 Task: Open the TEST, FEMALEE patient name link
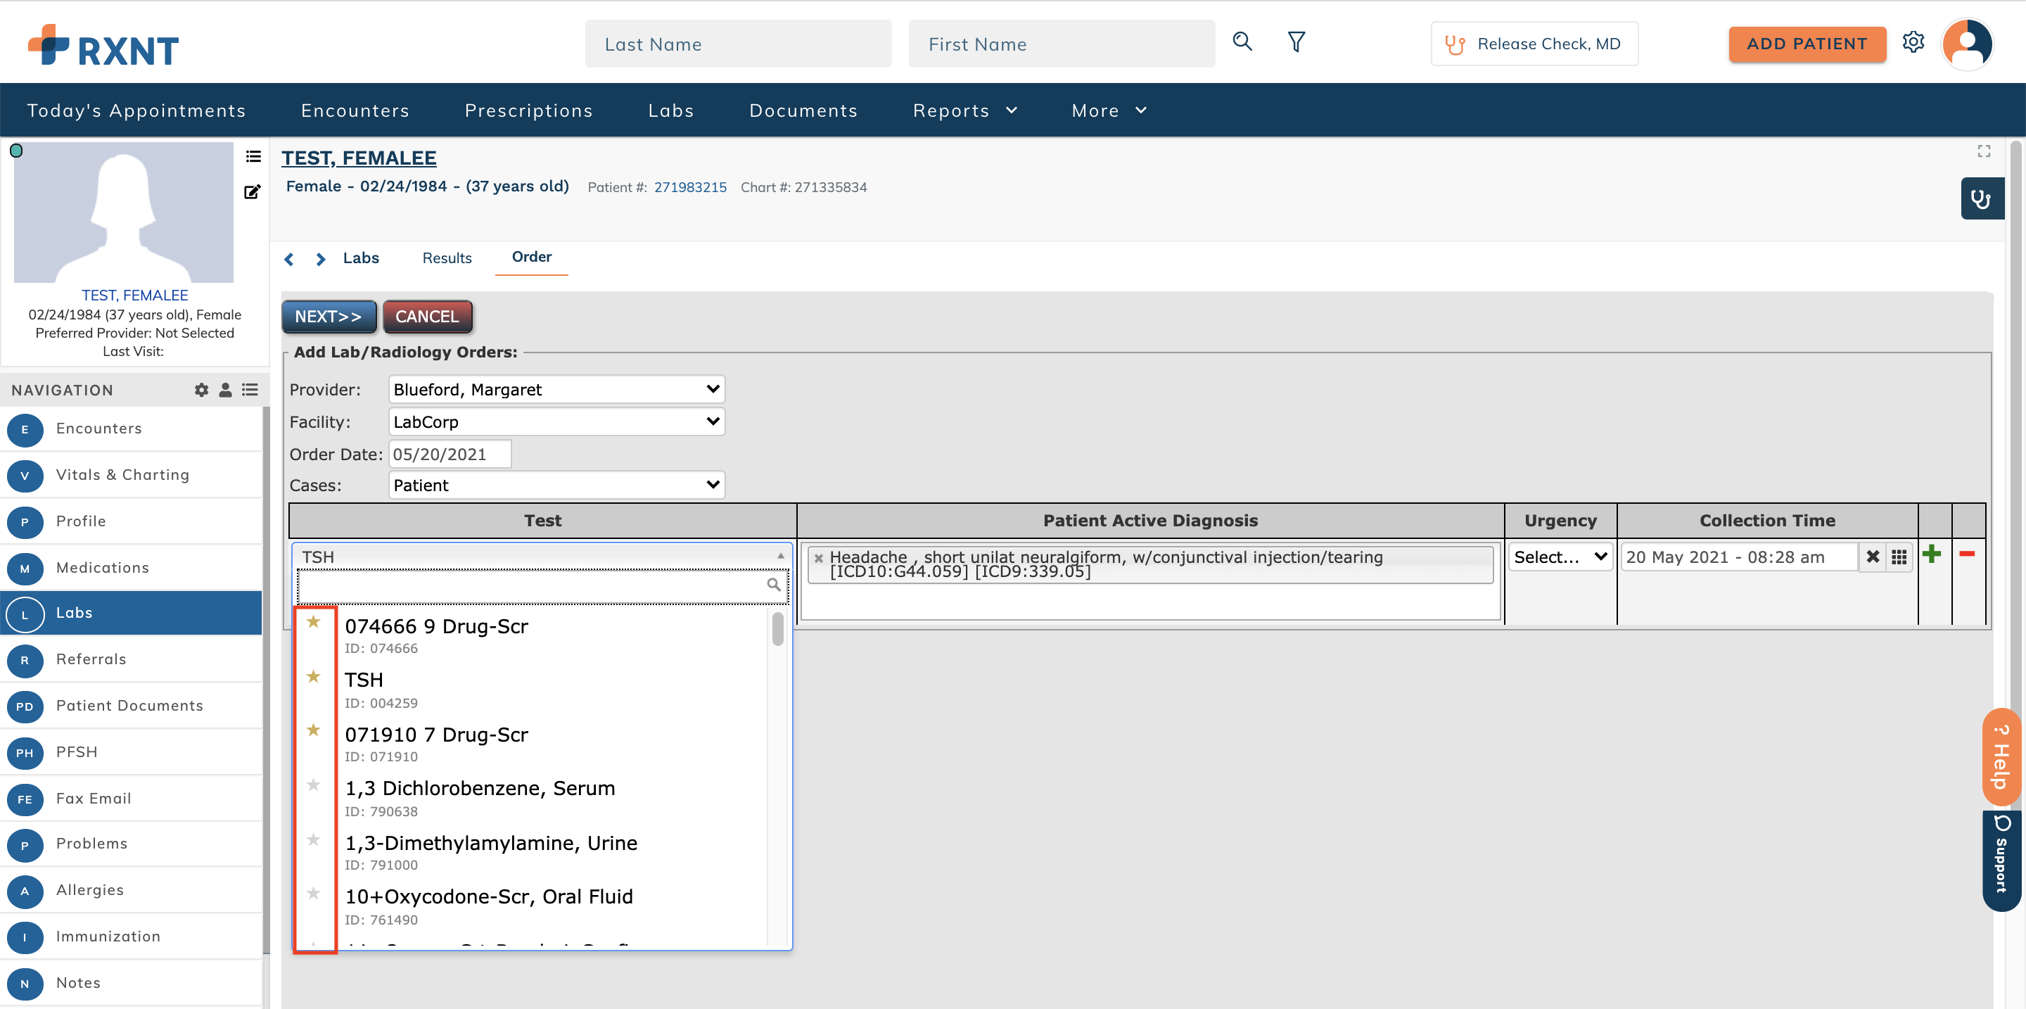coord(359,158)
